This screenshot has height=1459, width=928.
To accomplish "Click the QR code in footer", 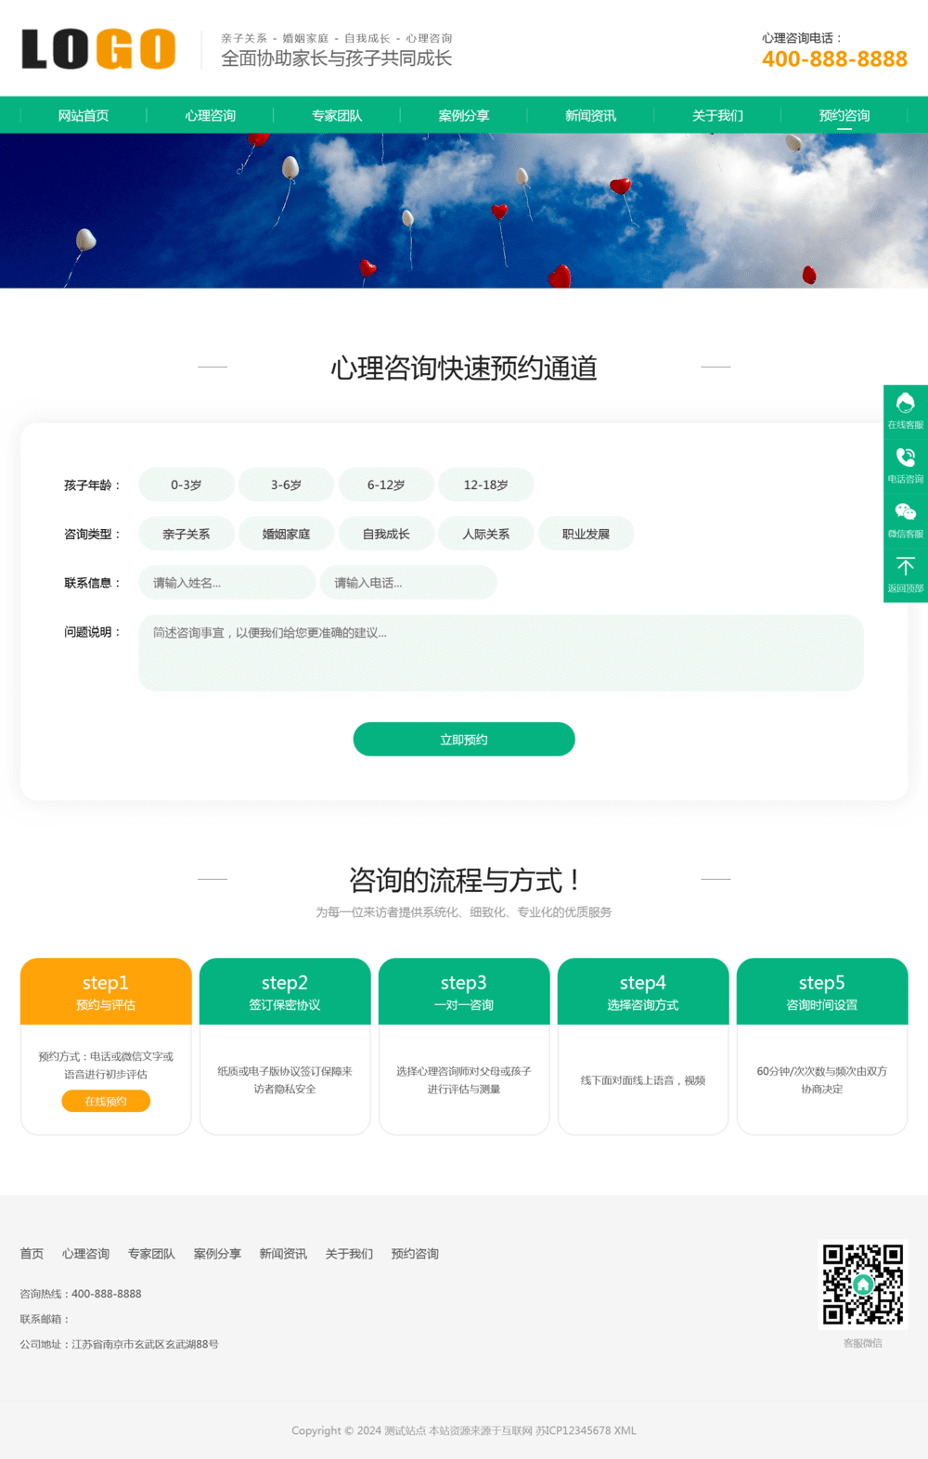I will (862, 1285).
